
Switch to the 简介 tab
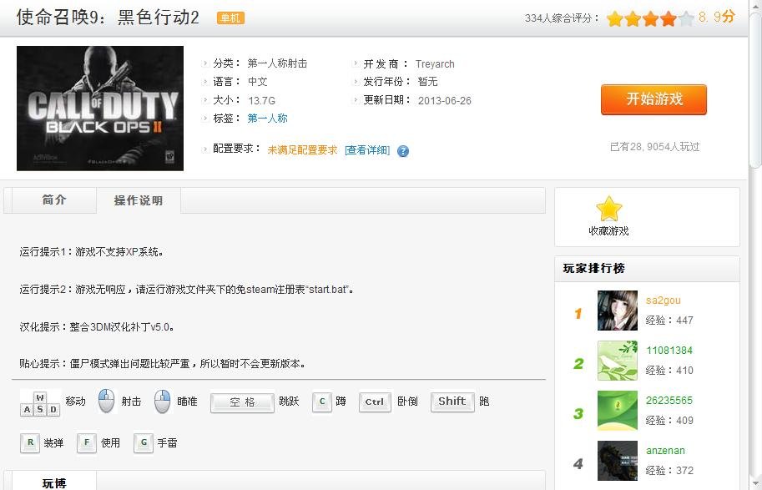(54, 200)
